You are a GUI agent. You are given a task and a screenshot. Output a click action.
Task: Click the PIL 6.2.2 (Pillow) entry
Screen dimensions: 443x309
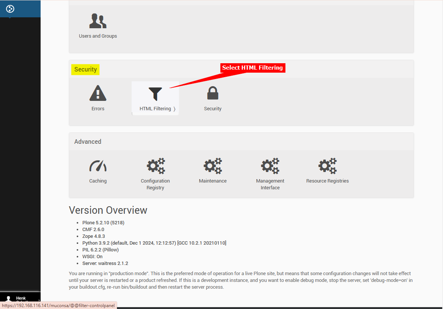coord(100,250)
